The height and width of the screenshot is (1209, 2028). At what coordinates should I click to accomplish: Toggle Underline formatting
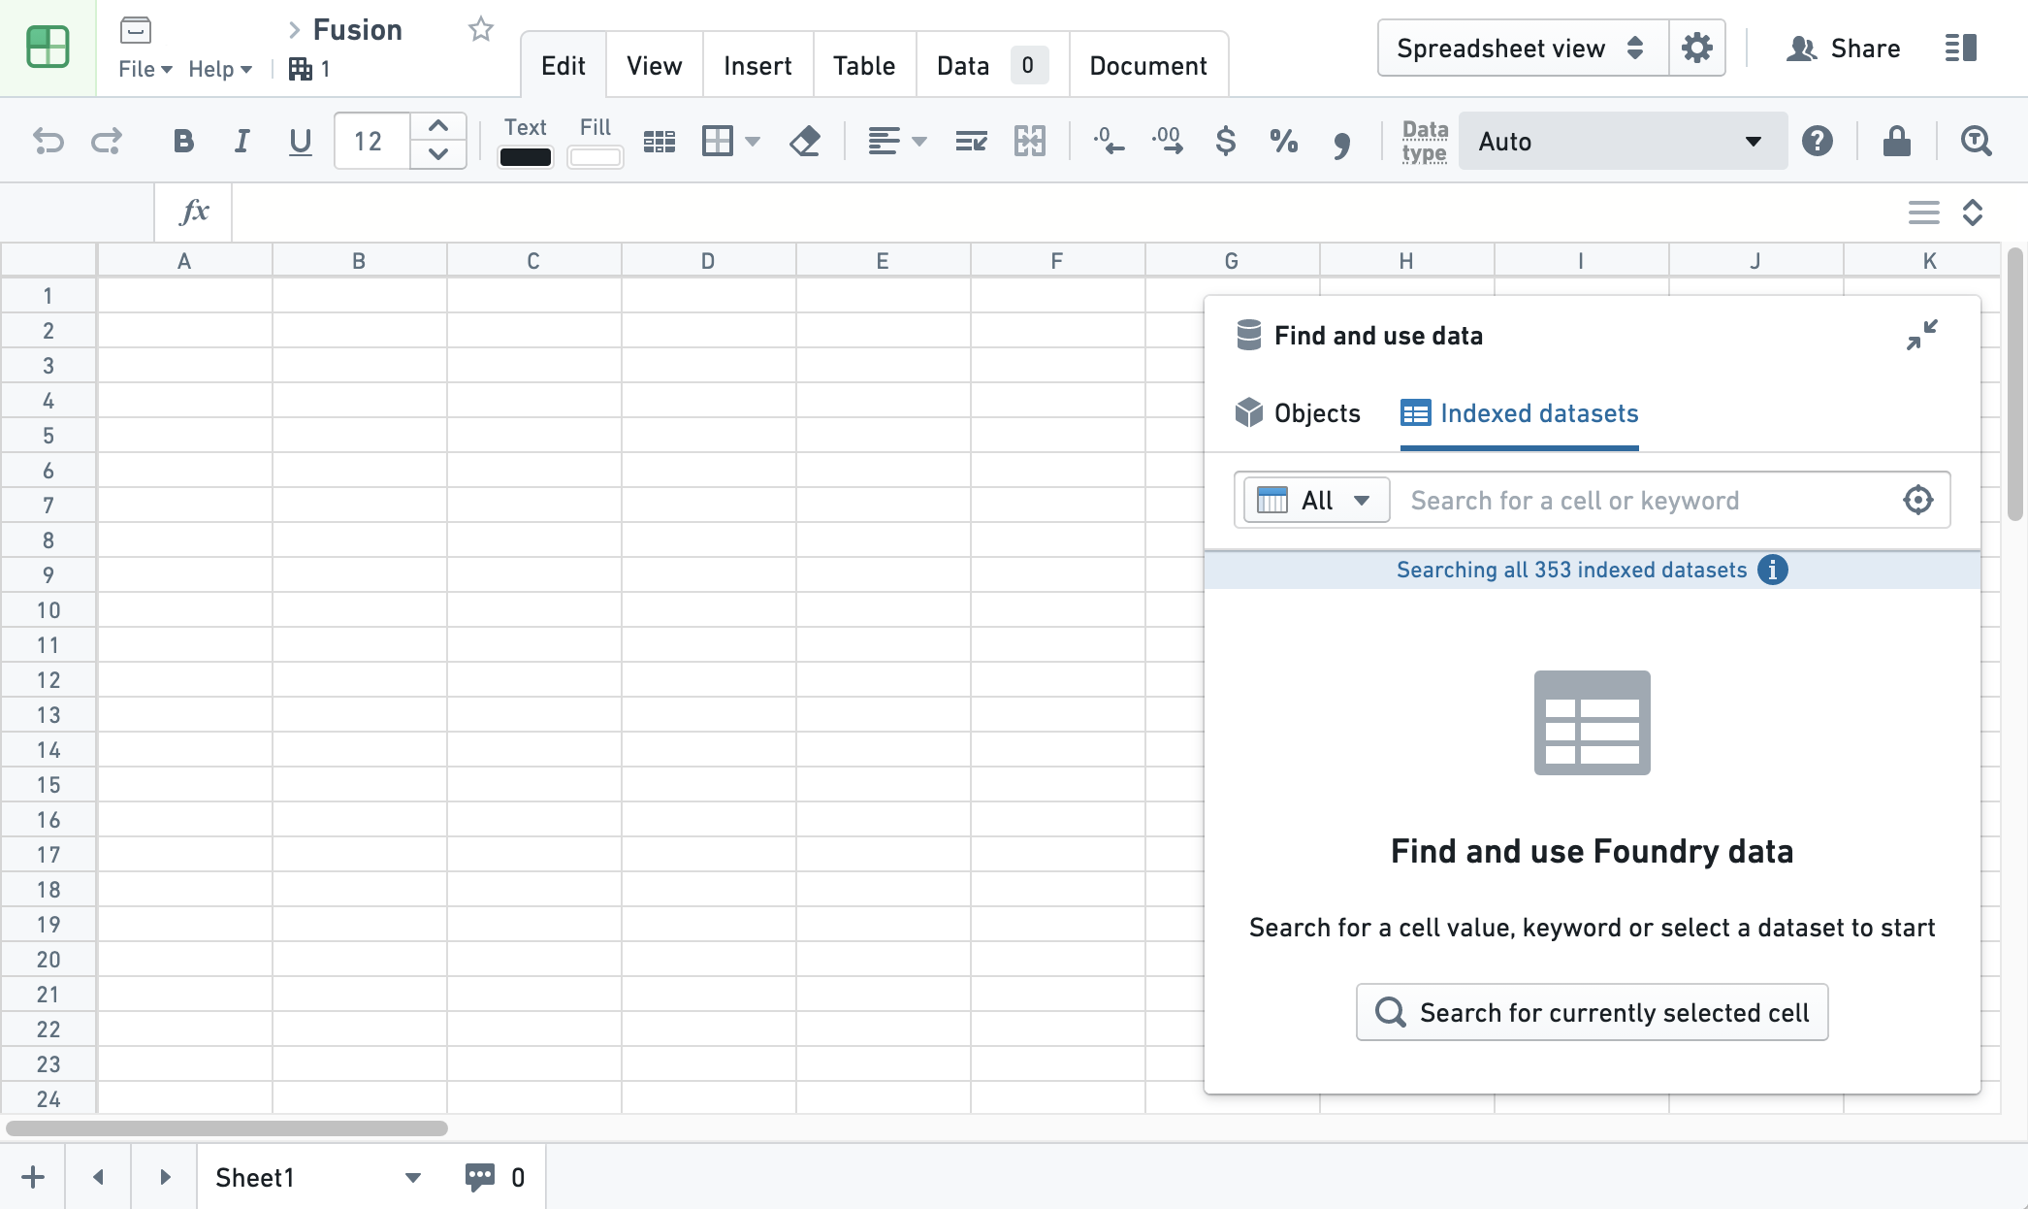point(301,142)
